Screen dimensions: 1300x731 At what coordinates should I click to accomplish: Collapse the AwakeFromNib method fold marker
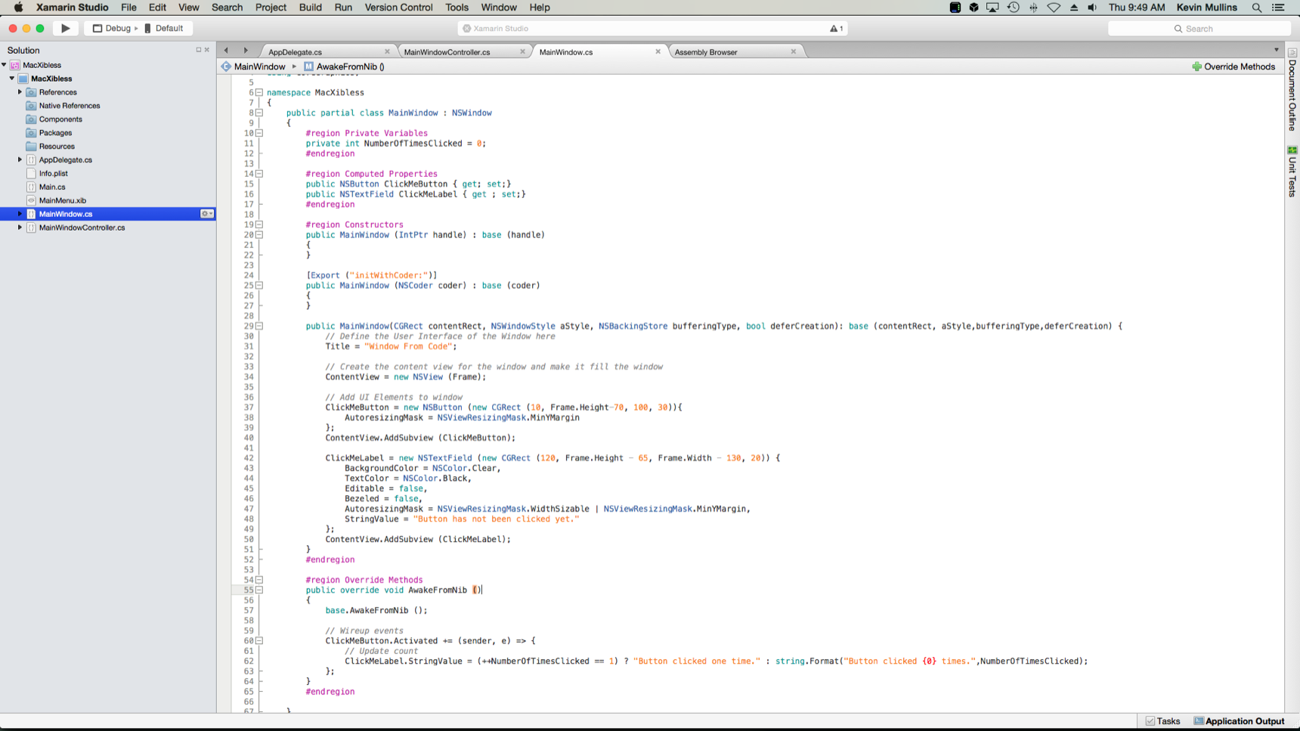click(x=259, y=590)
